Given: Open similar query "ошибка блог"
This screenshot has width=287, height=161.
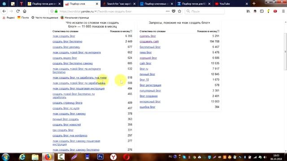Looking at the screenshot, I should pos(148,107).
